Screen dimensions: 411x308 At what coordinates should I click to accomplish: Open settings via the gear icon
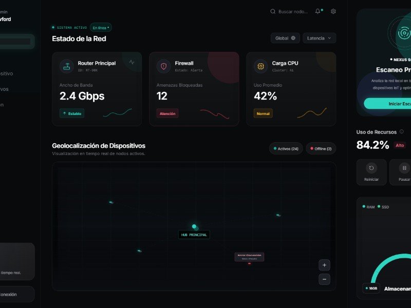click(333, 11)
